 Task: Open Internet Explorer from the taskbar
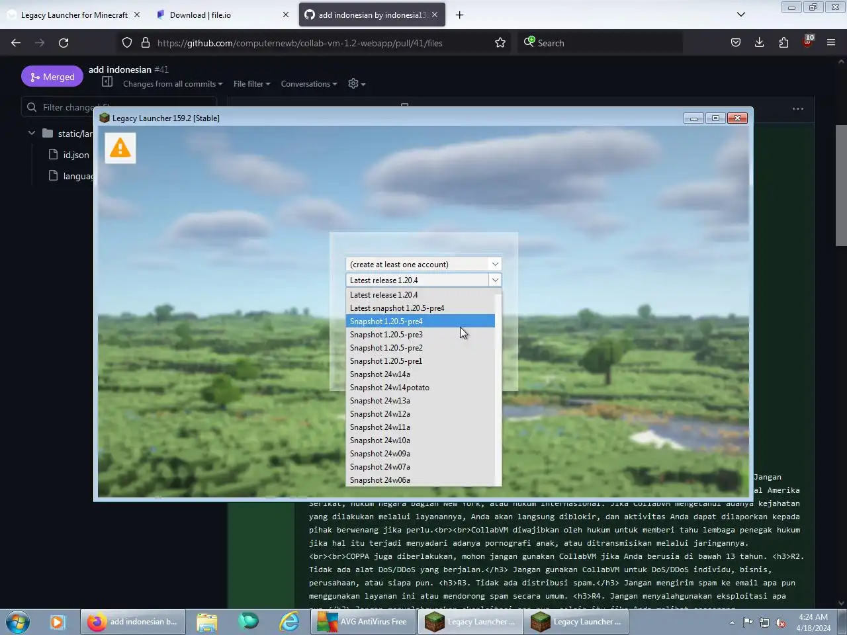point(289,622)
